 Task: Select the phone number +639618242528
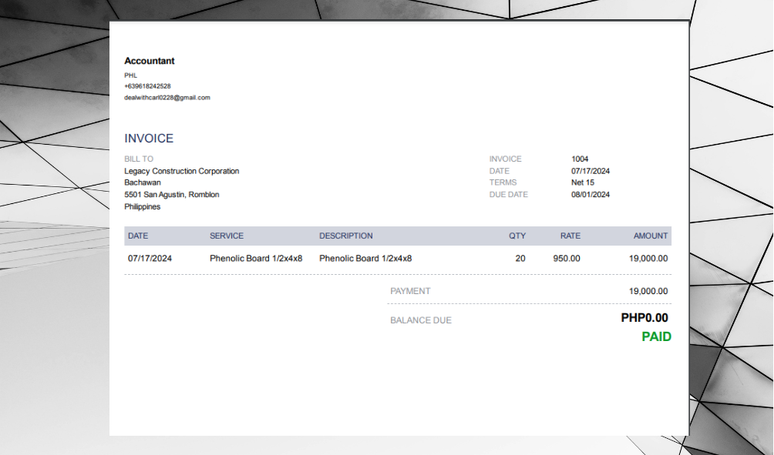(x=147, y=86)
